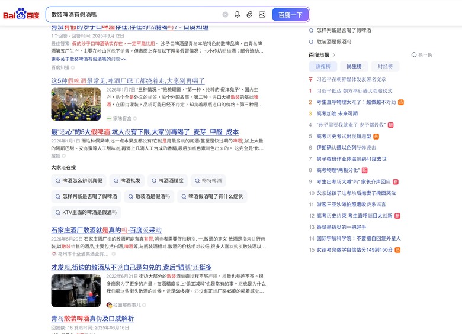
Task: Click magnifier icon in 啤酒批发 chip
Action: [116, 180]
